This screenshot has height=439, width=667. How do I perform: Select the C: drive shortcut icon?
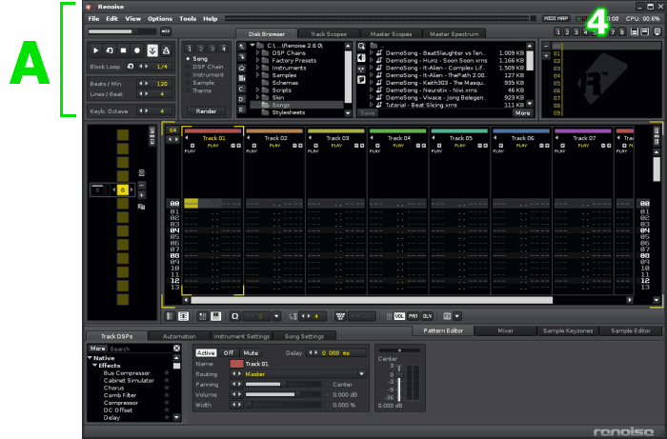point(242,89)
